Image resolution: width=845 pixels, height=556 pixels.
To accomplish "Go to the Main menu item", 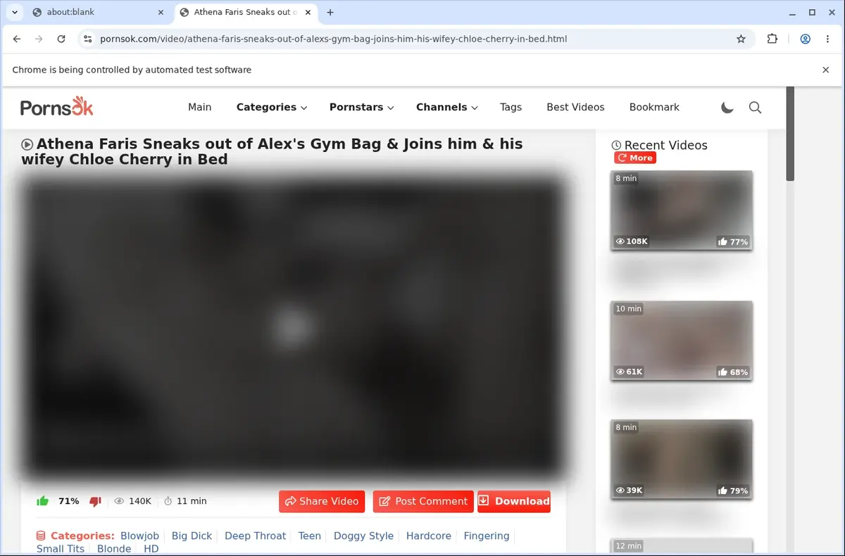I will [199, 107].
